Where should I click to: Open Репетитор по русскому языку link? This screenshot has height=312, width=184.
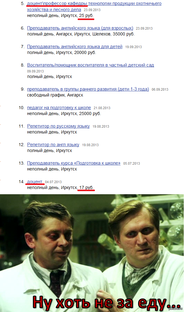coord(58,126)
